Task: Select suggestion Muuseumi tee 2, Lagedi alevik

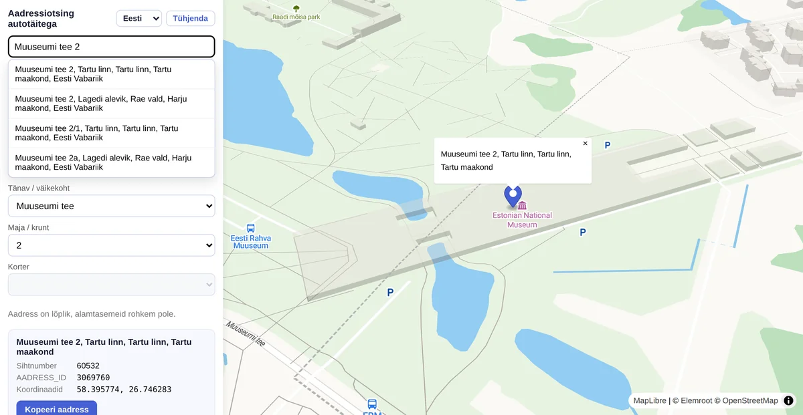Action: pyautogui.click(x=111, y=104)
